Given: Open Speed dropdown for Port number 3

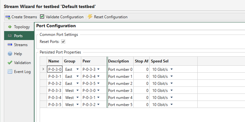Looking at the screenshot, I should 171,90.
